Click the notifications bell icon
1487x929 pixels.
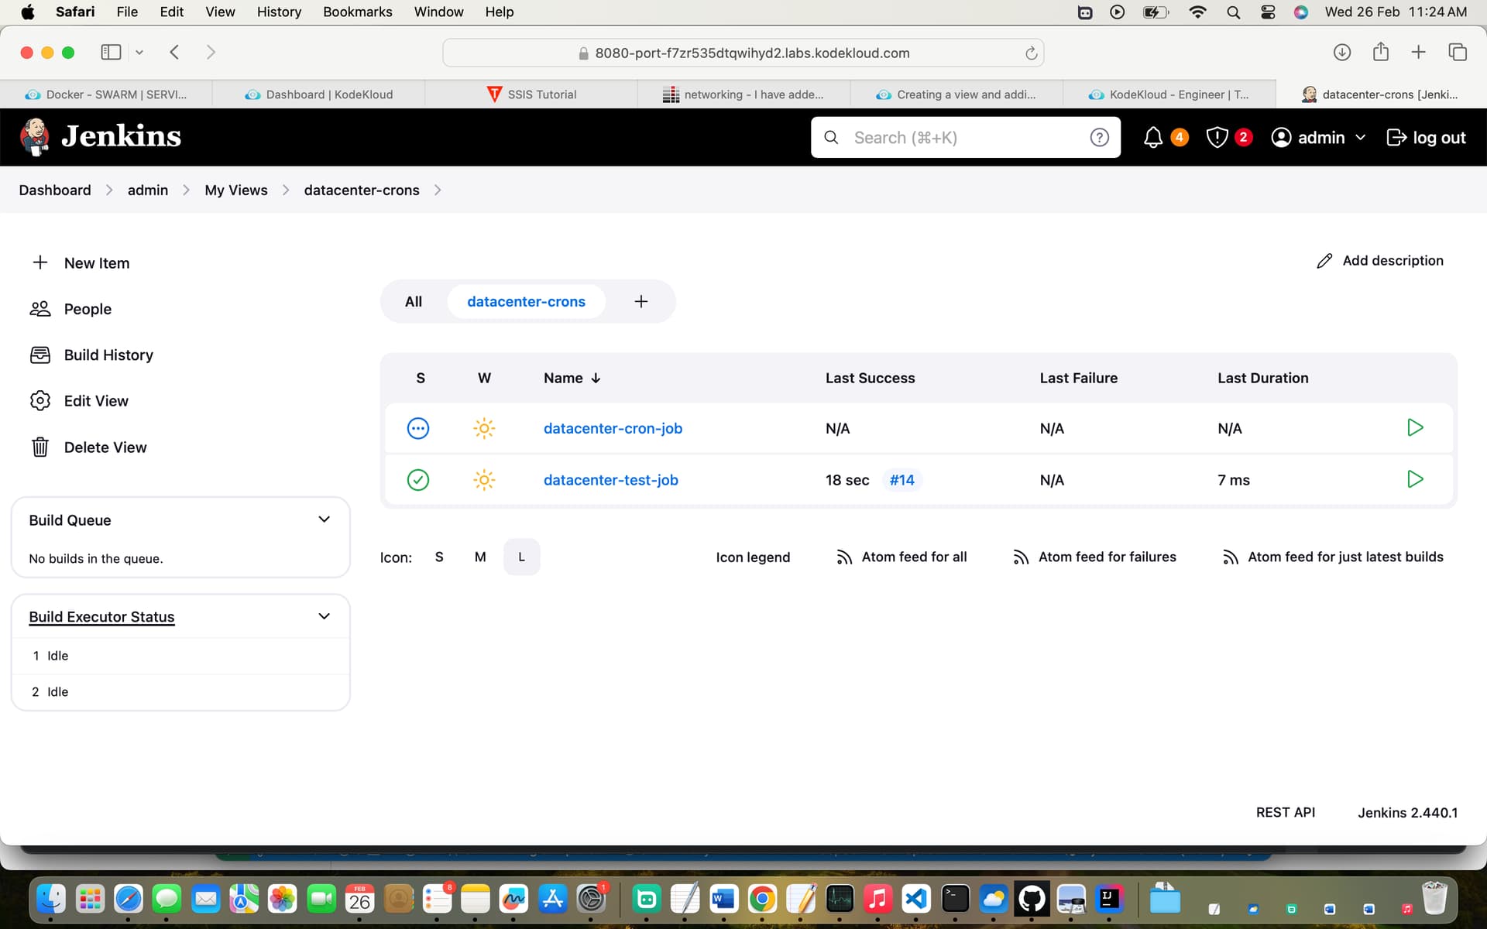pos(1152,138)
